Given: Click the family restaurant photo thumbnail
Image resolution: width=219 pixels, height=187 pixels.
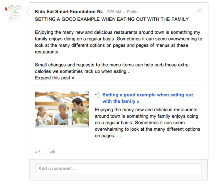Looking at the screenshot, I should click(x=62, y=109).
